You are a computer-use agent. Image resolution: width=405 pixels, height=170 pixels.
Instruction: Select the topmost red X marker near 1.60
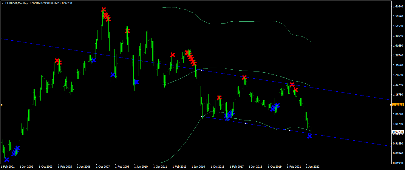[x=103, y=9]
